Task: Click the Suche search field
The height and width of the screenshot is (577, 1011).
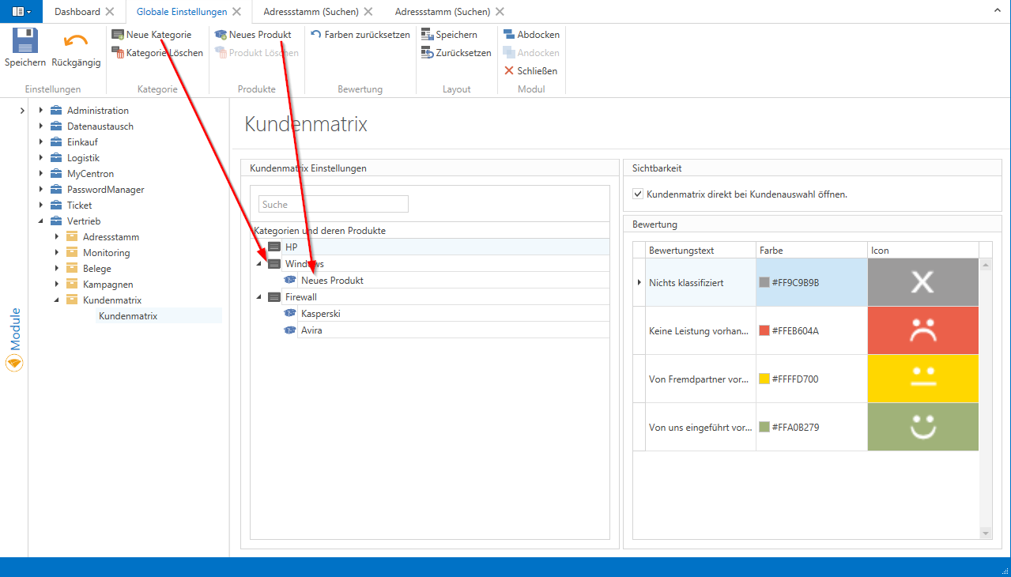Action: point(333,205)
